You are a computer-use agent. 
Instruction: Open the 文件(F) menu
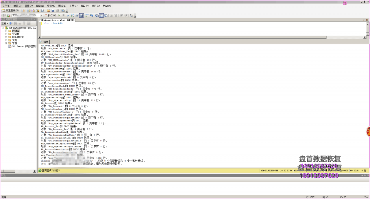coord(6,6)
